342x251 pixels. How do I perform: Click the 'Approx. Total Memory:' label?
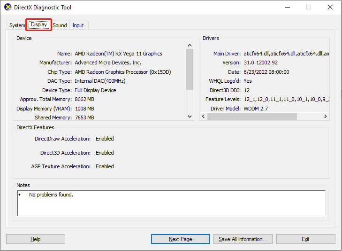pyautogui.click(x=46, y=99)
